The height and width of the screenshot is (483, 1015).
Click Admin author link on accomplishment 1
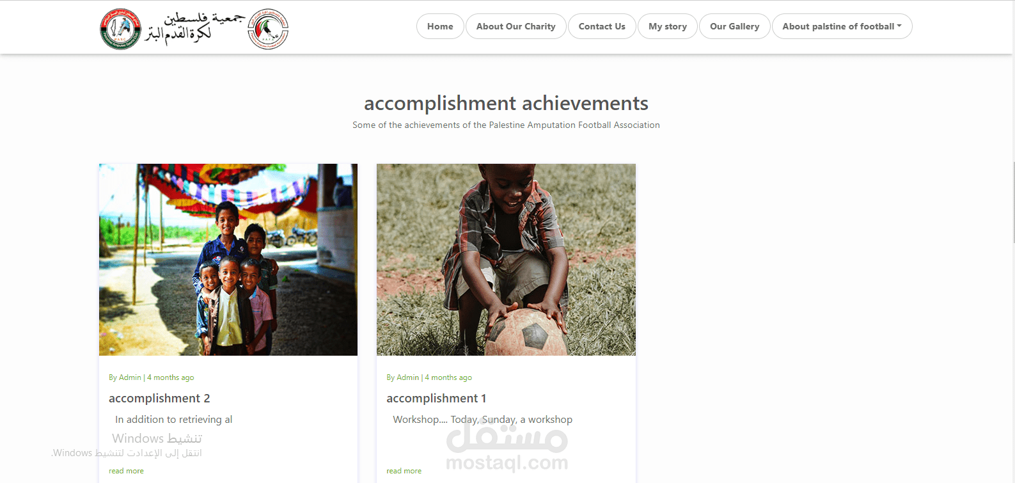[x=407, y=377]
